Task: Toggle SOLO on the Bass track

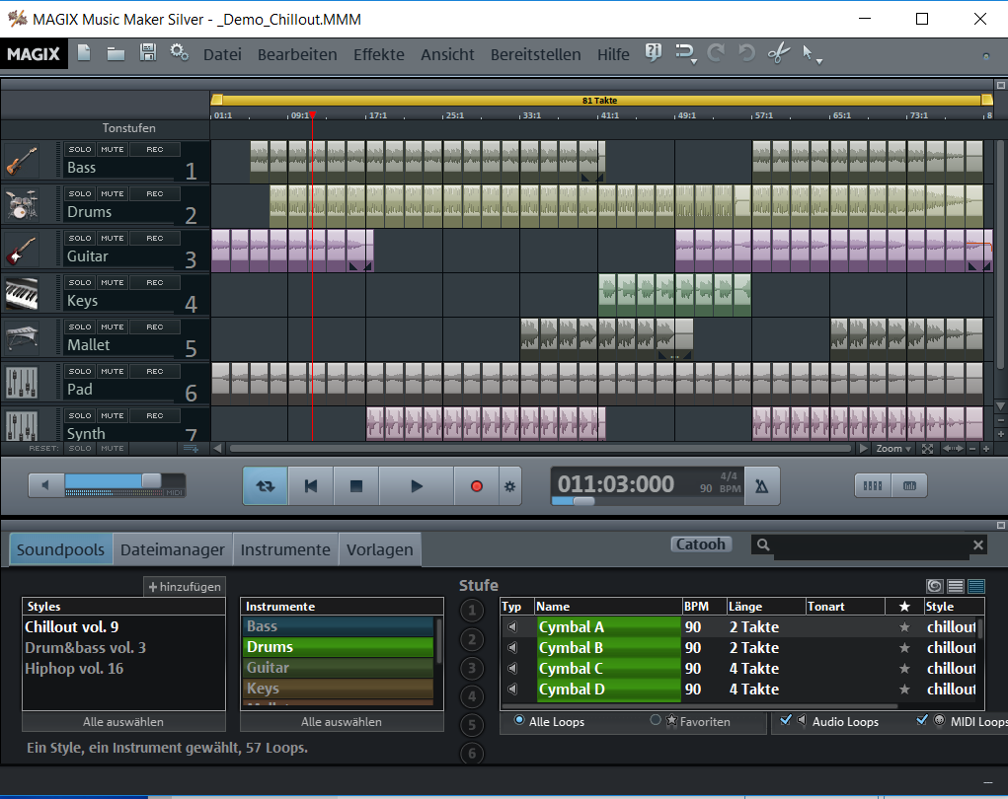Action: pos(80,149)
